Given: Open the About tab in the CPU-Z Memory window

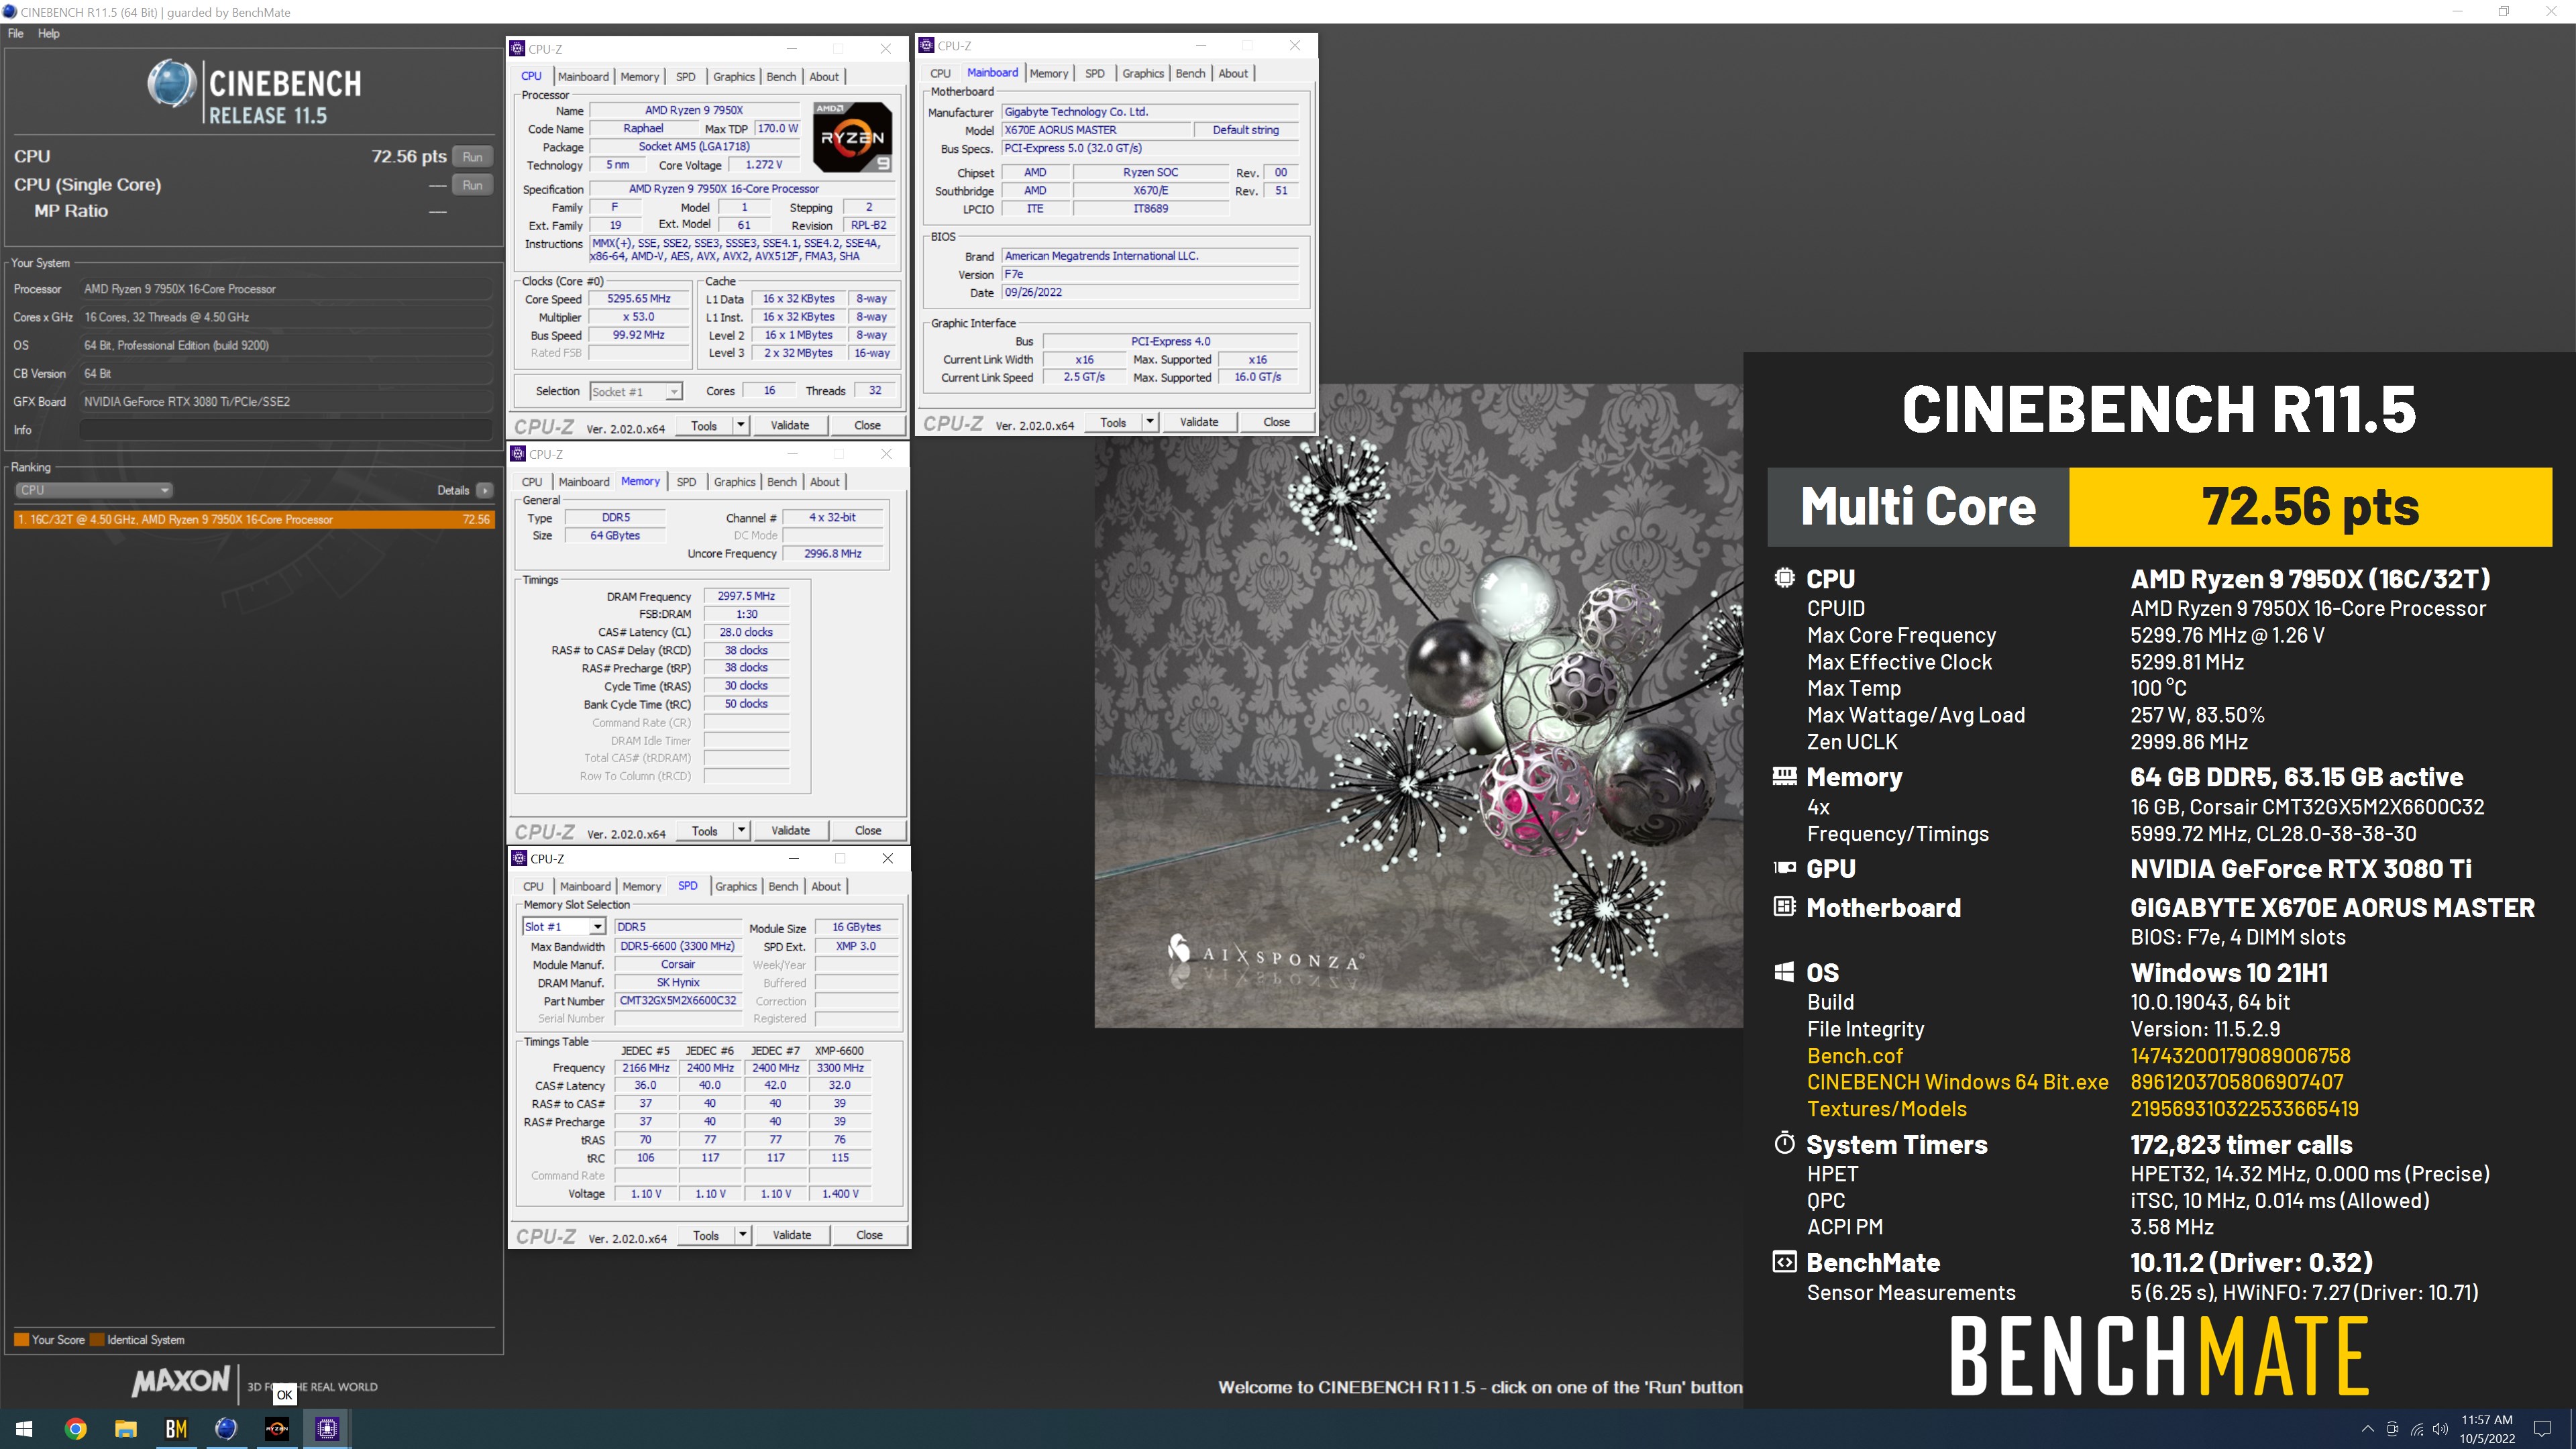Looking at the screenshot, I should coord(824,482).
